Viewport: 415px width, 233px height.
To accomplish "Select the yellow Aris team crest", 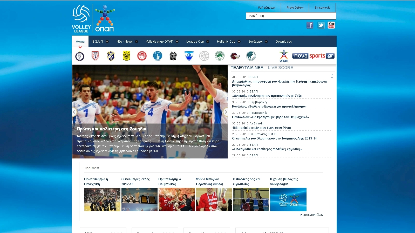I will (126, 56).
